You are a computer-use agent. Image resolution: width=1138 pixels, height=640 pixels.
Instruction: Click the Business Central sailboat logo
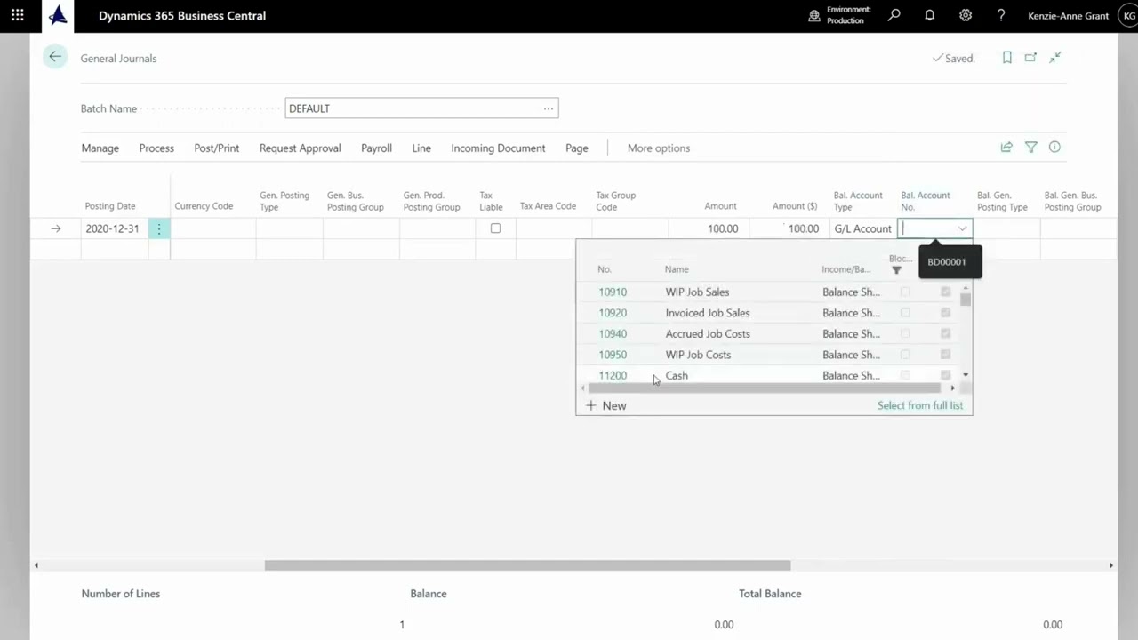click(x=58, y=15)
